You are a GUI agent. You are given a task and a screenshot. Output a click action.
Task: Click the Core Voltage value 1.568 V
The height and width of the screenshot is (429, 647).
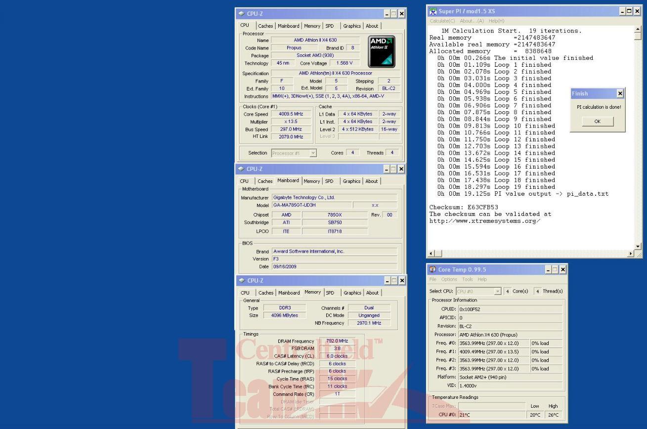[344, 63]
